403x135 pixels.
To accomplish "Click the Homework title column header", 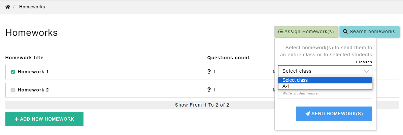I will [x=24, y=58].
